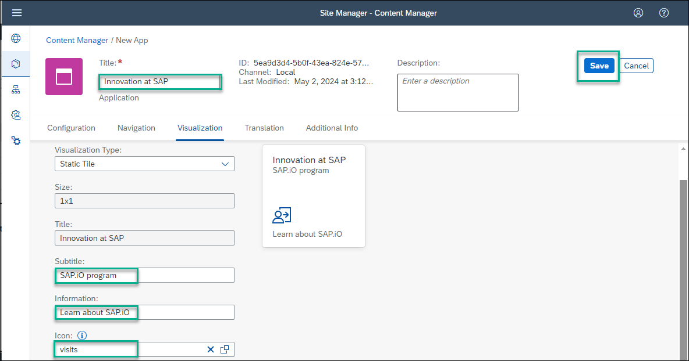
Task: Click the pink application tile icon
Action: 63,77
